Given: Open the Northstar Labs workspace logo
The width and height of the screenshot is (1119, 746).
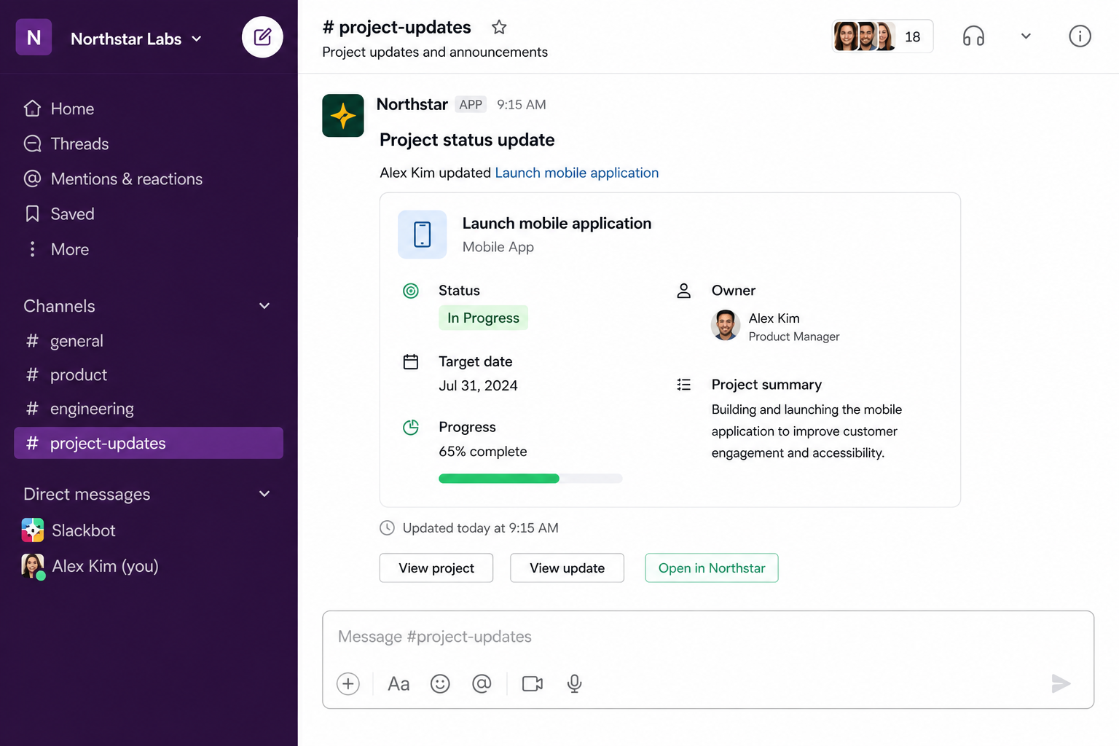Looking at the screenshot, I should 34,37.
